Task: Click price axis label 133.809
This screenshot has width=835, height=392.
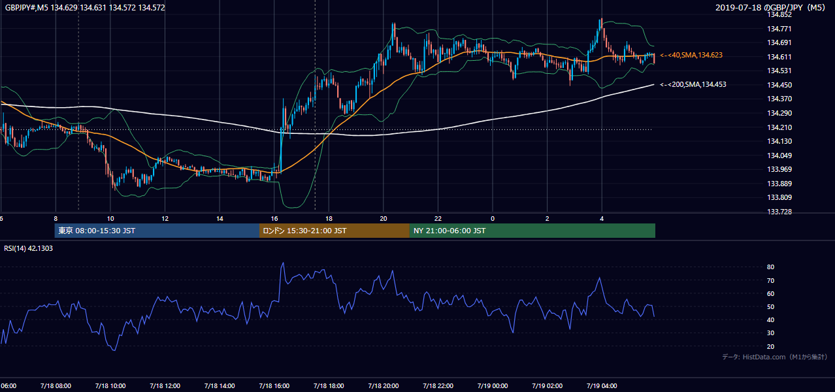Action: (779, 197)
